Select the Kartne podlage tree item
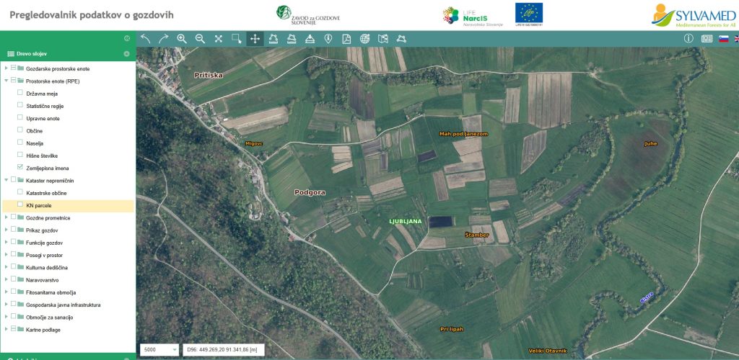739x360 pixels. pyautogui.click(x=43, y=330)
